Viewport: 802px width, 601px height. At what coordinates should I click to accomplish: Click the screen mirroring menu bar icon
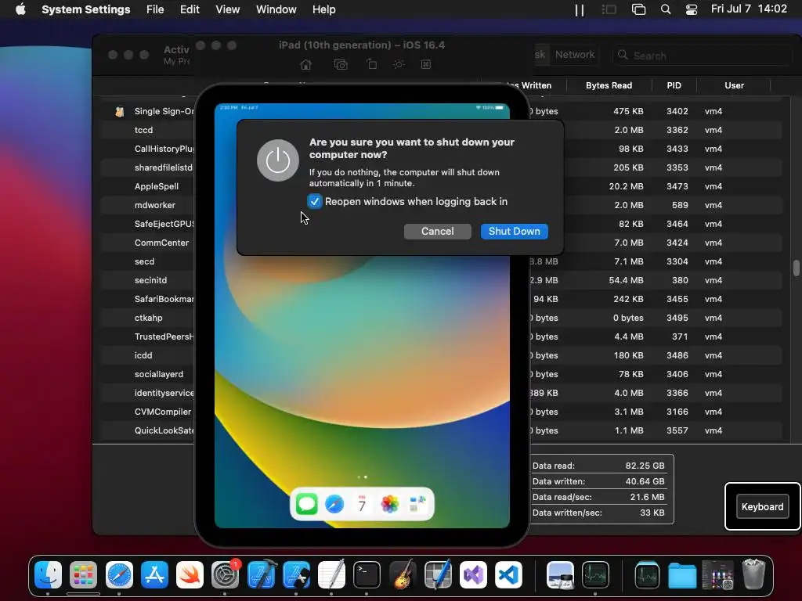pos(638,9)
